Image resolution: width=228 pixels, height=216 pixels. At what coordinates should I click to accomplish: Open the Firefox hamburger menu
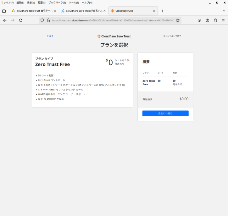(223, 20)
